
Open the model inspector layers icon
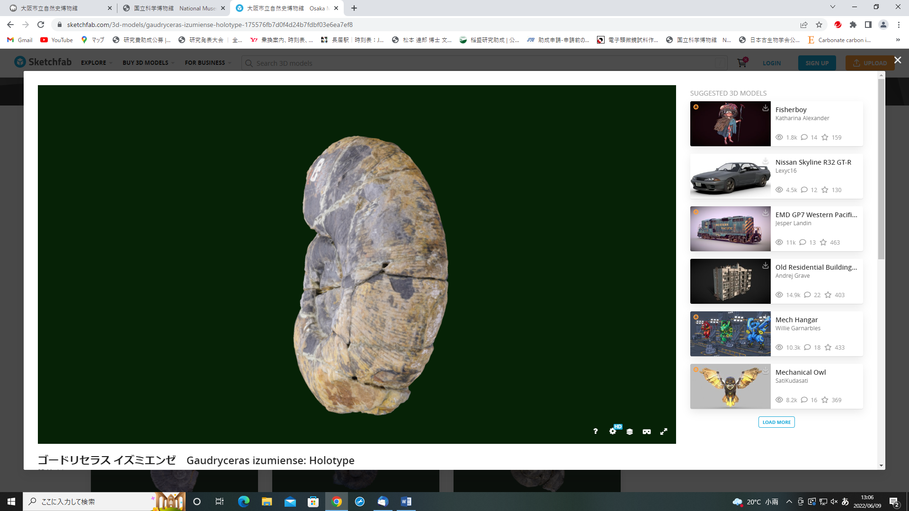click(x=630, y=432)
